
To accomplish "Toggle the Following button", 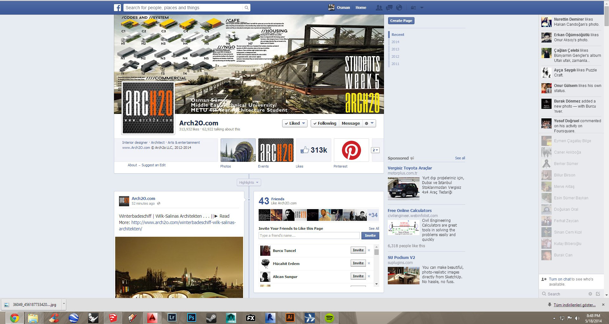I will click(x=325, y=123).
